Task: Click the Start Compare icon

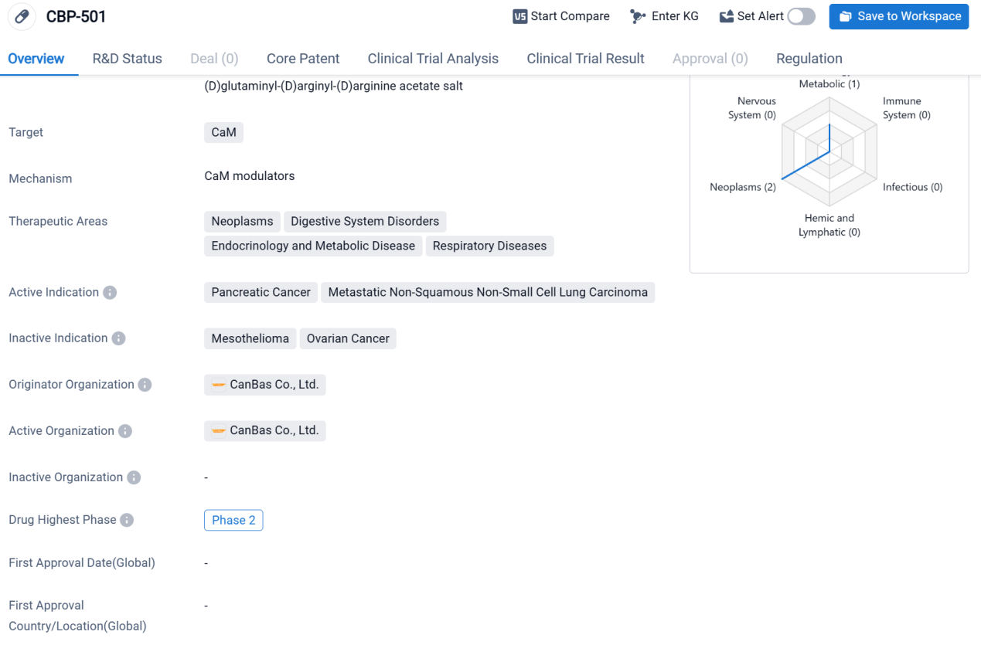Action: [520, 16]
